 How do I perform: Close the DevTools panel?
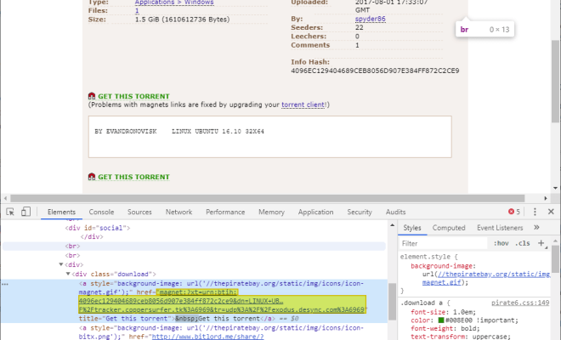[551, 212]
